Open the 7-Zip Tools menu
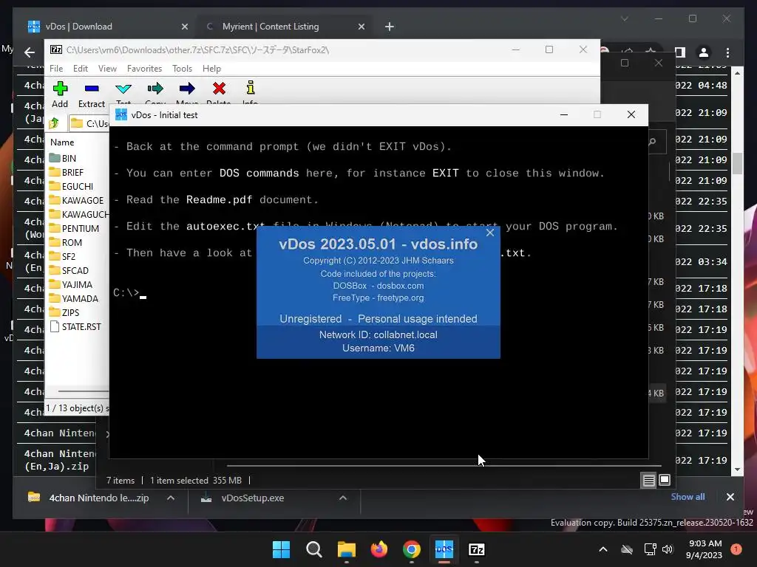The width and height of the screenshot is (757, 567). (182, 69)
